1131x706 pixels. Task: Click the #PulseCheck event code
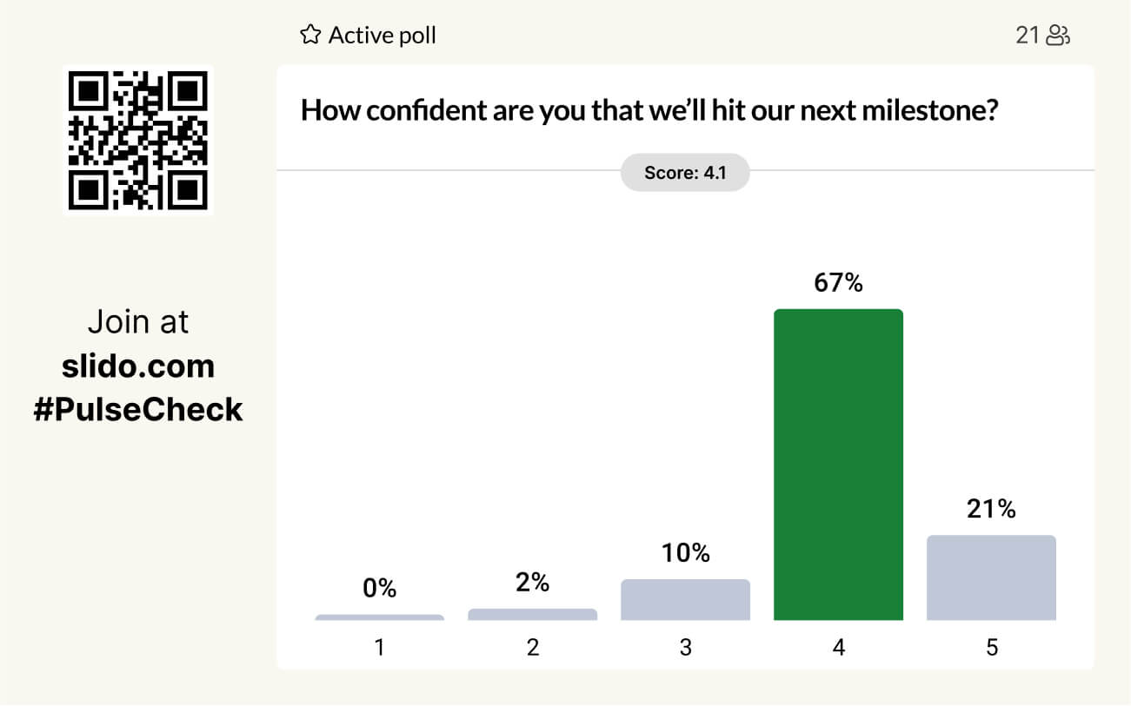[x=138, y=409]
